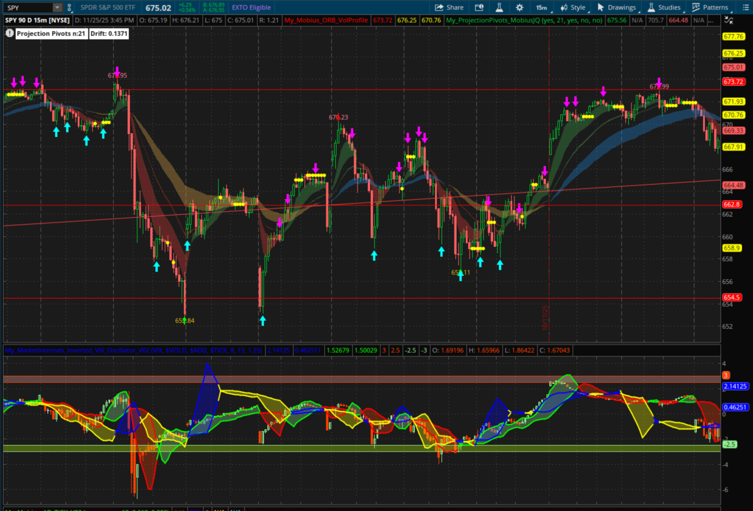Click the Share button
This screenshot has width=753, height=511.
[449, 8]
